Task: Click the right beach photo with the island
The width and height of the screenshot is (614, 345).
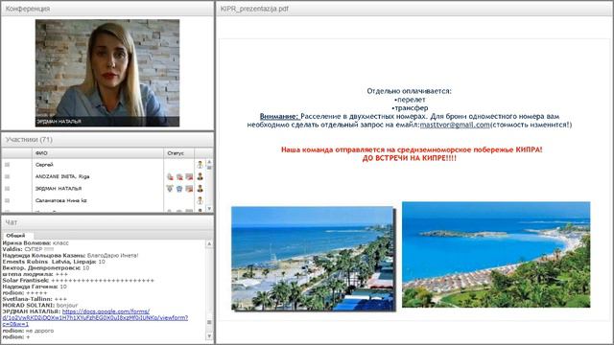Action: coord(496,254)
